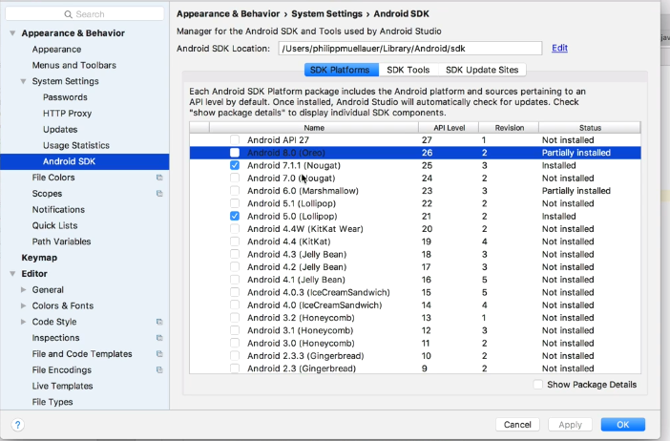Click the project-scope icon beside File Colors
This screenshot has width=670, height=441.
pyautogui.click(x=159, y=178)
